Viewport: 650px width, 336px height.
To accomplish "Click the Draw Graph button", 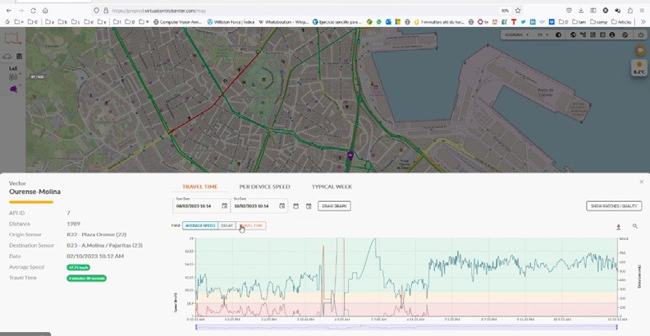I will (x=334, y=206).
